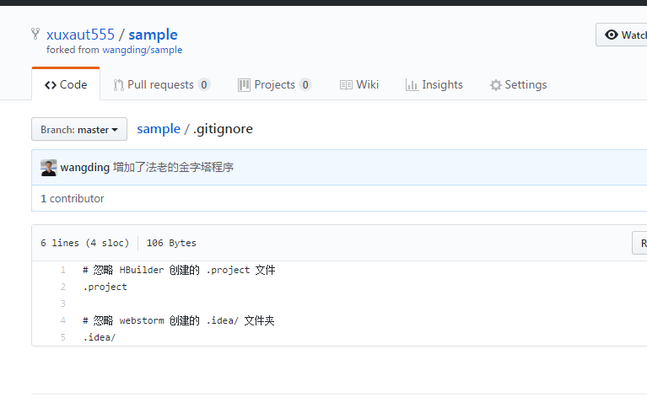Click the sample breadcrumb link

click(x=159, y=129)
